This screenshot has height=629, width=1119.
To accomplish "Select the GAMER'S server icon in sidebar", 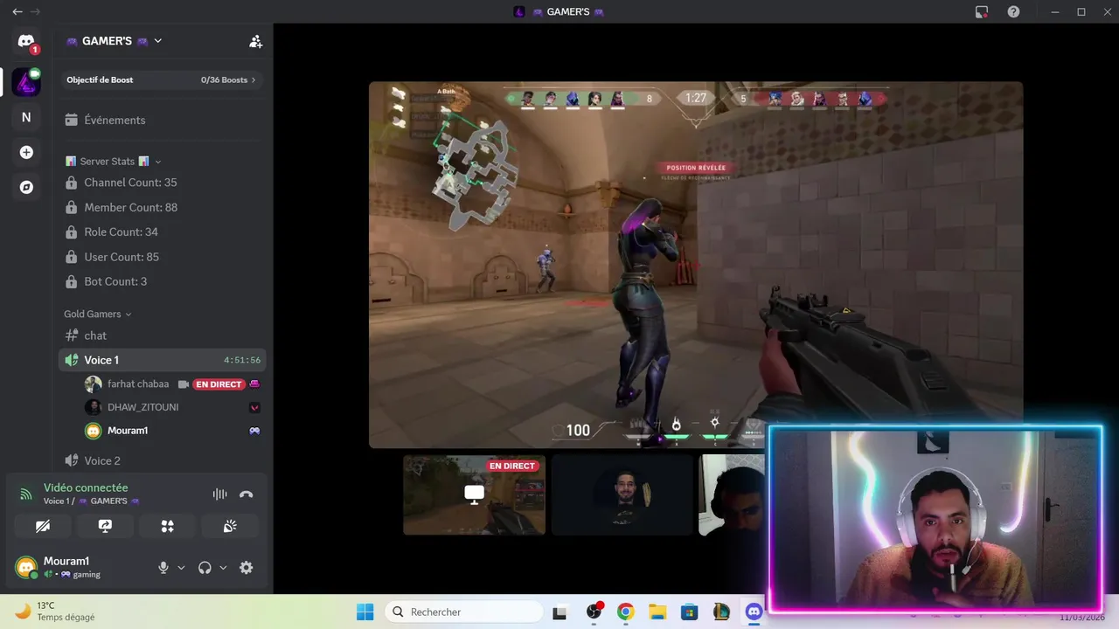I will click(26, 82).
